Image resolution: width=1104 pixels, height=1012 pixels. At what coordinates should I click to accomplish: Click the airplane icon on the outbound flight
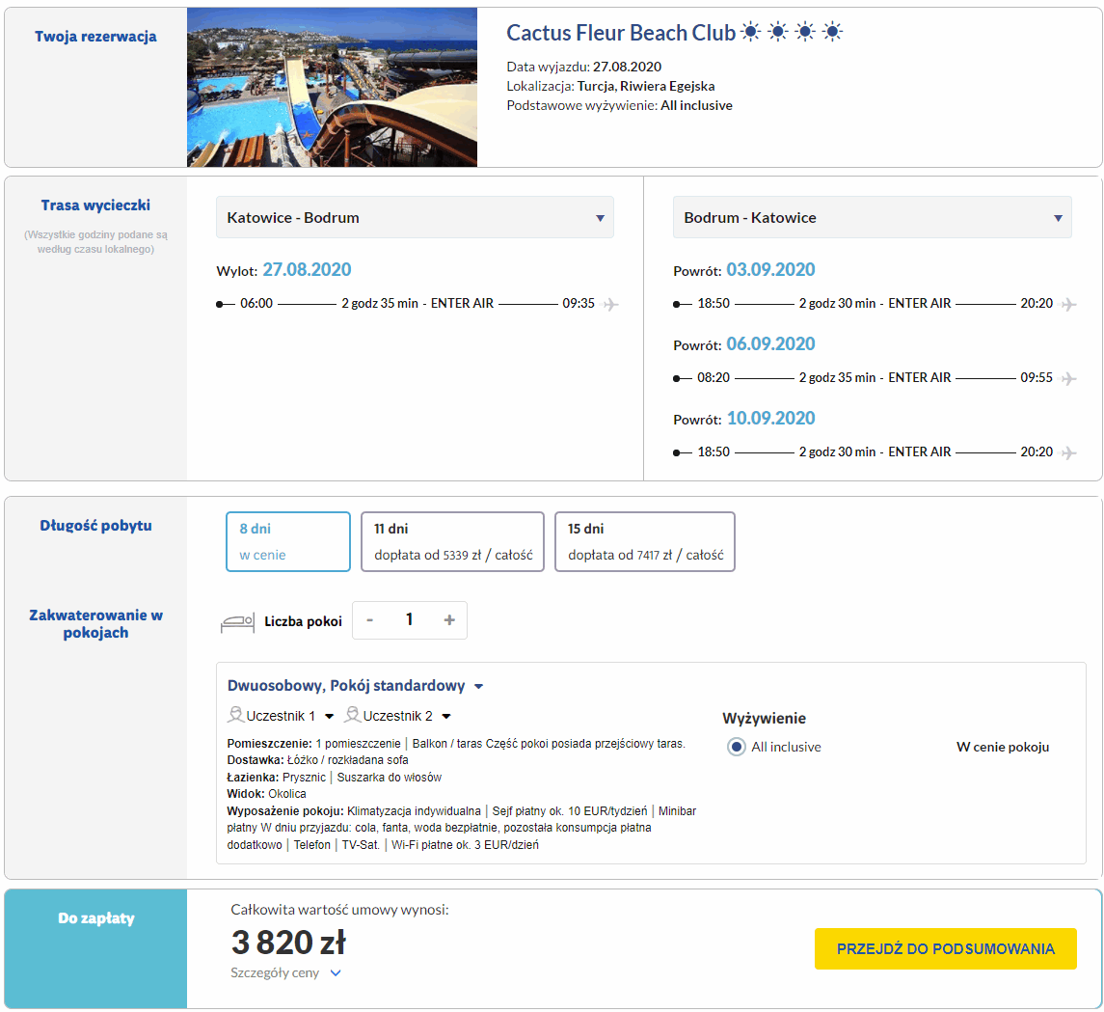tap(610, 304)
